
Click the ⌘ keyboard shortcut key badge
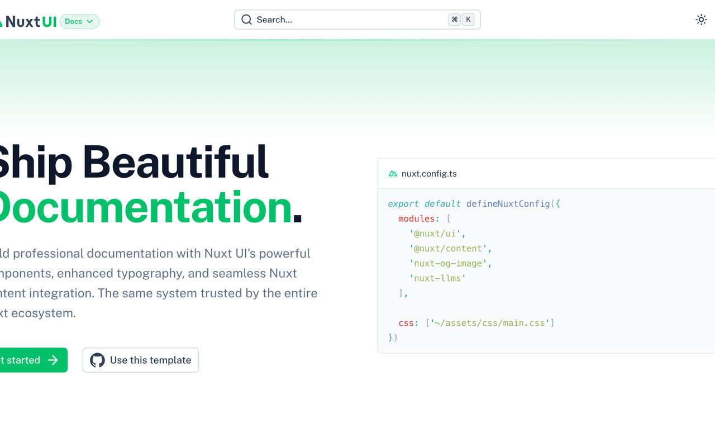click(x=455, y=20)
